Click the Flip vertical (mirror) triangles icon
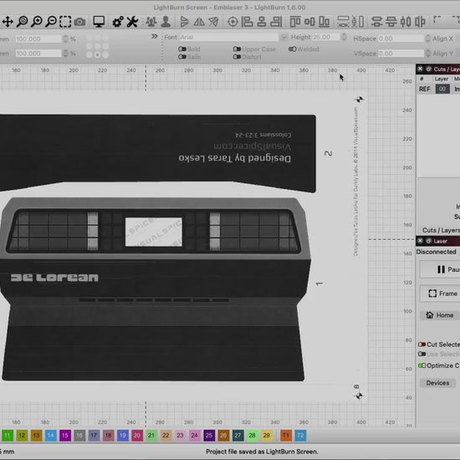This screenshot has width=460, height=460. [x=200, y=22]
